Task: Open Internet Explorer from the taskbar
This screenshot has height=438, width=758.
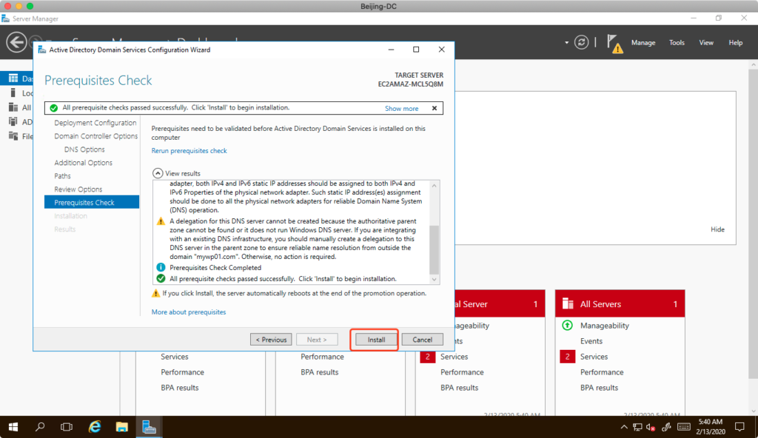Action: [x=95, y=427]
